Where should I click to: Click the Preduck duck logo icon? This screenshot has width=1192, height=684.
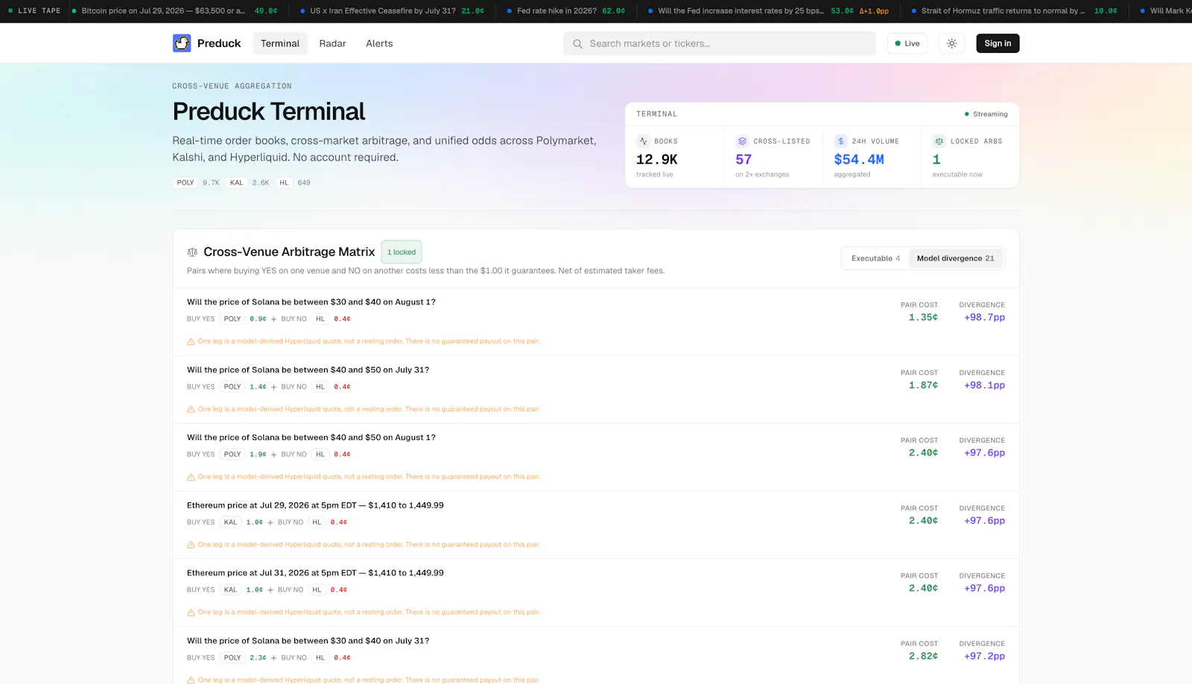182,43
